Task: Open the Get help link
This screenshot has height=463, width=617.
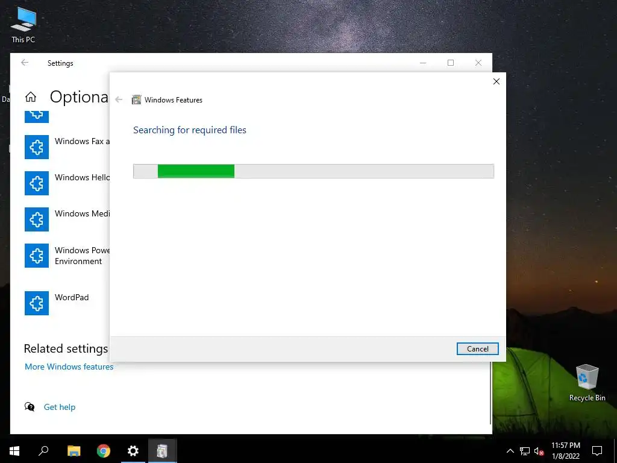Action: tap(60, 407)
